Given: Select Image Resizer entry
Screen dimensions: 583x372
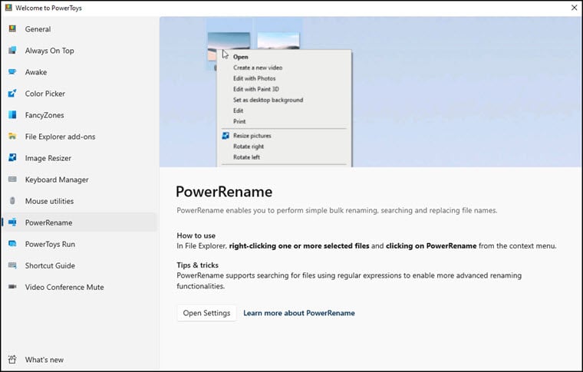Looking at the screenshot, I should [80, 158].
